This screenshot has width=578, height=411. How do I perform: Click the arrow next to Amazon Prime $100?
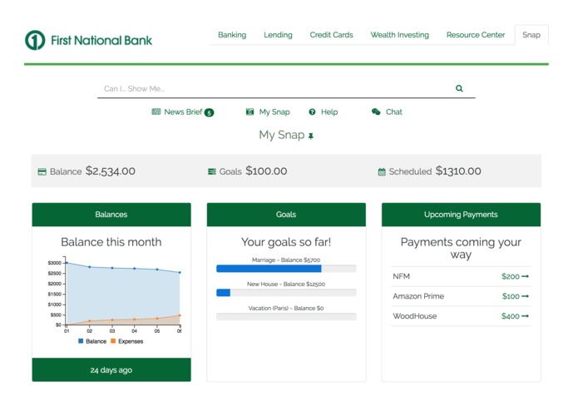[x=526, y=296]
